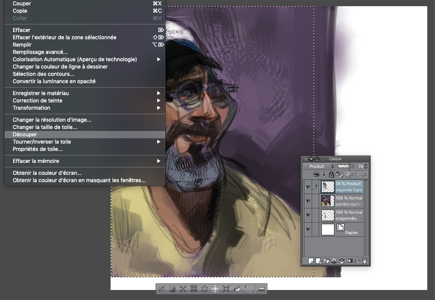
Task: Click the lock layer padlock icon
Action: (x=331, y=174)
